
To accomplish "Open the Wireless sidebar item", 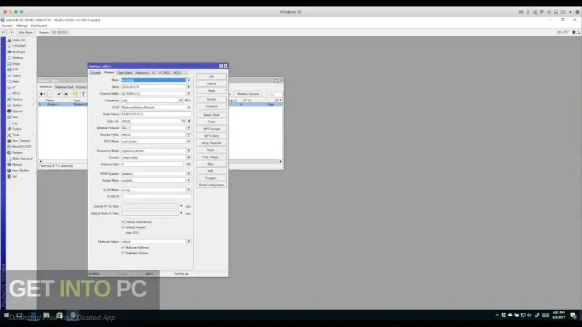I will coord(18,57).
